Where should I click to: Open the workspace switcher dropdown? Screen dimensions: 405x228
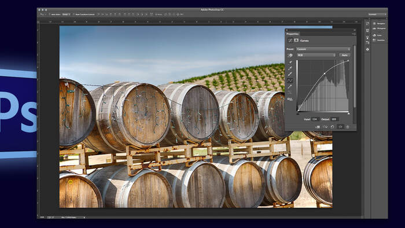(x=377, y=14)
